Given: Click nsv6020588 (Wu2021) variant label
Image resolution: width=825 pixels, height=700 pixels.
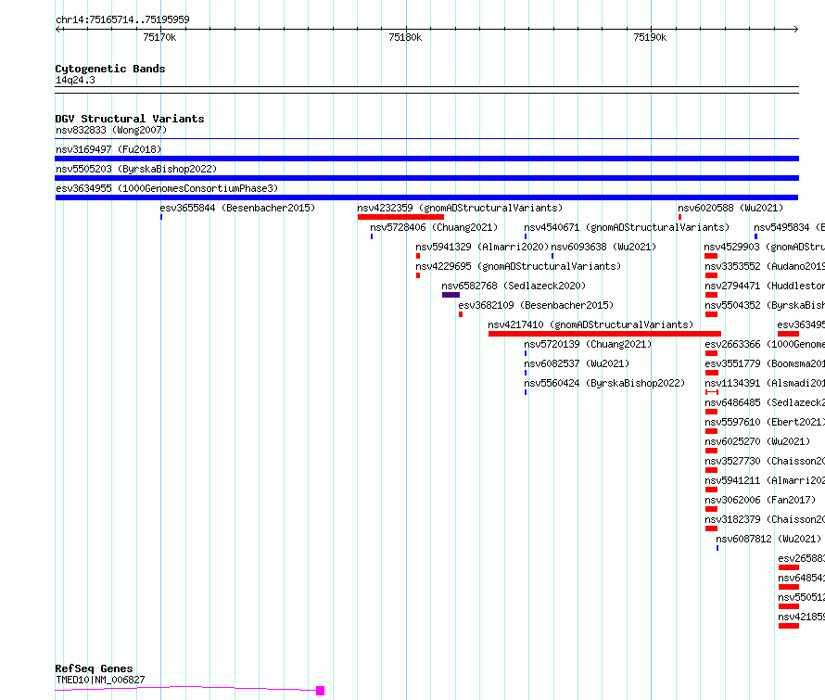Looking at the screenshot, I should [730, 208].
